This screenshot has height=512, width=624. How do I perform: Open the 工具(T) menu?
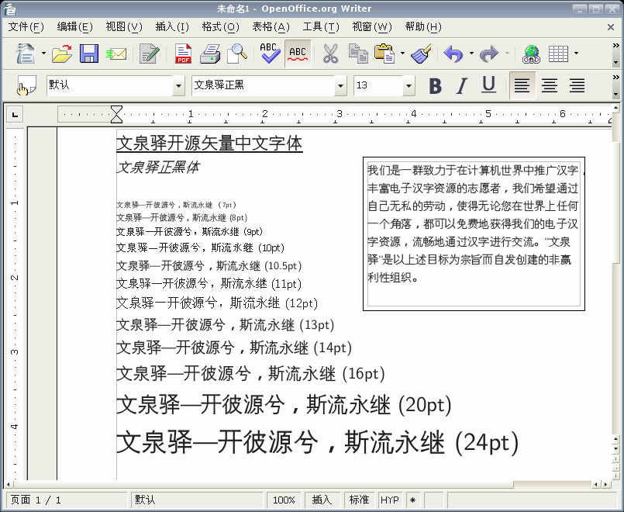(x=321, y=27)
